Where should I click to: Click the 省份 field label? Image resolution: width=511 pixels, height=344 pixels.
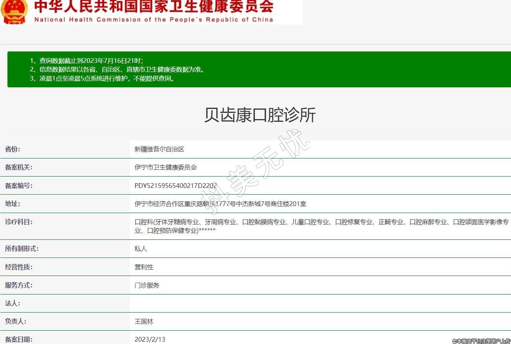click(13, 149)
